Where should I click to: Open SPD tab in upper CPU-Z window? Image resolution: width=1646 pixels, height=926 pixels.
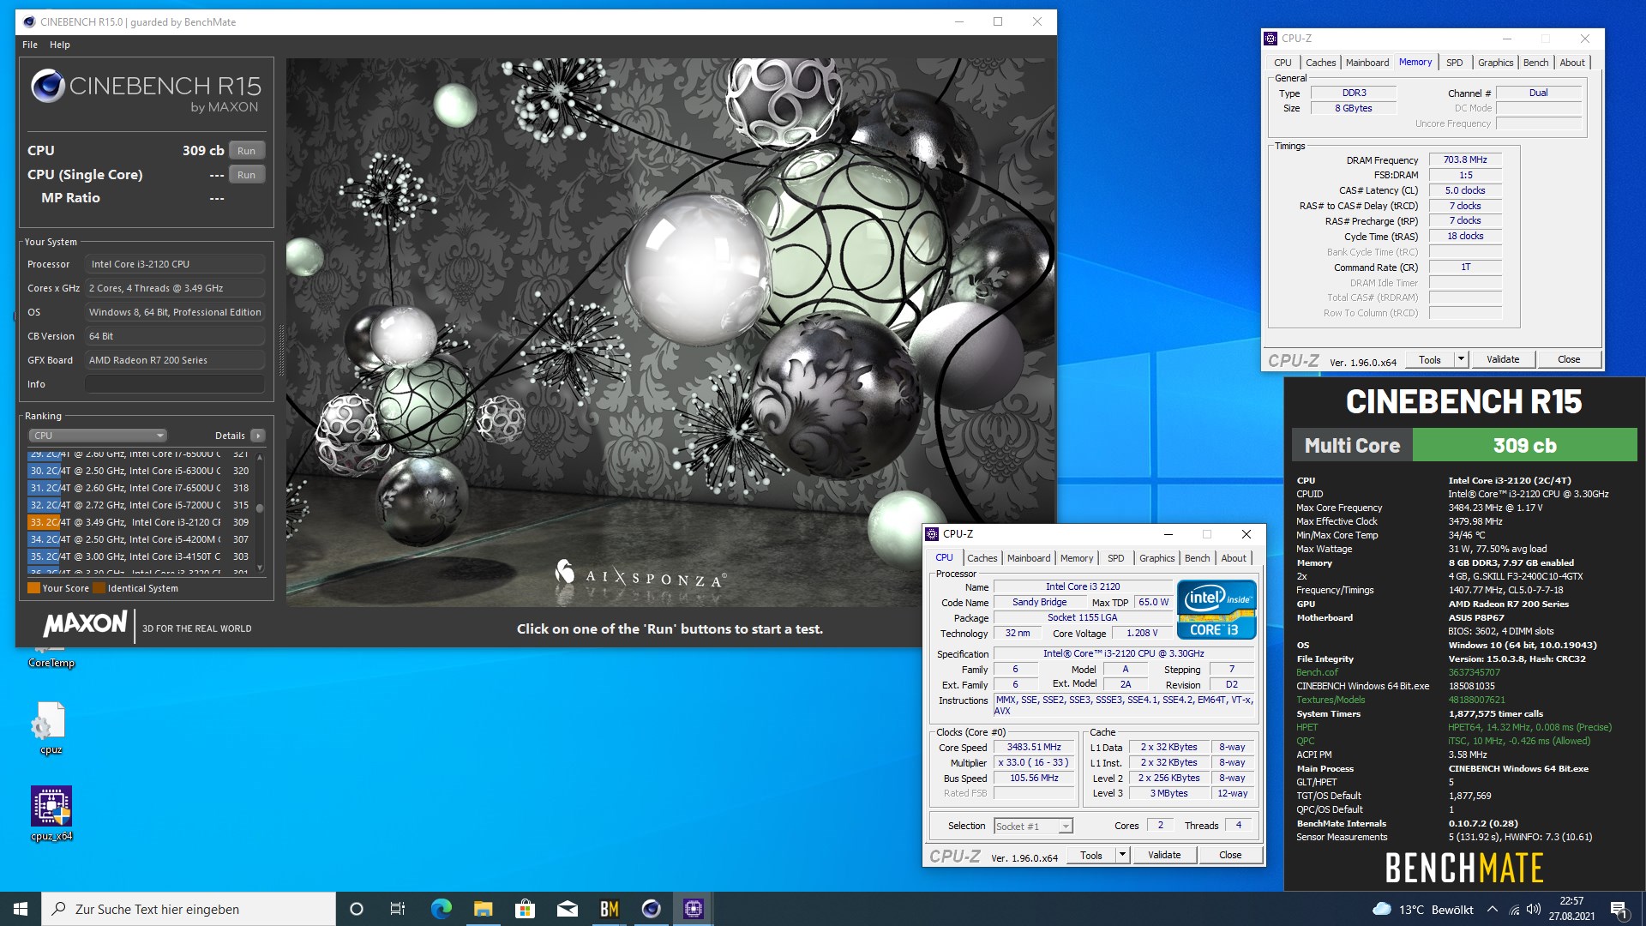[x=1454, y=63]
